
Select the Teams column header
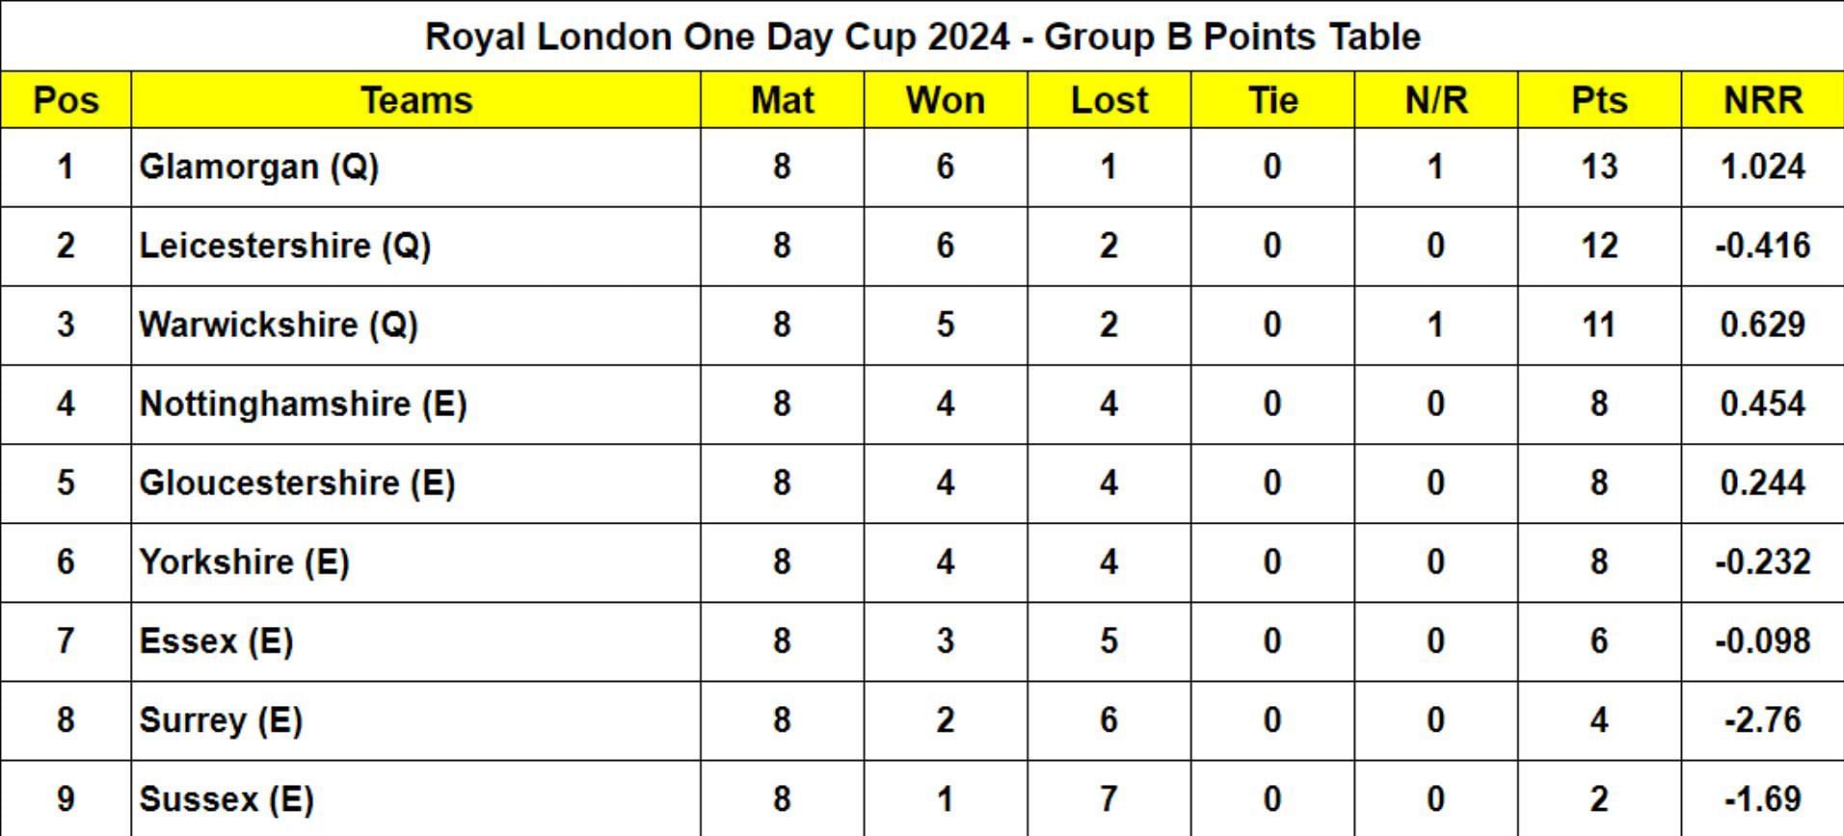click(x=416, y=100)
